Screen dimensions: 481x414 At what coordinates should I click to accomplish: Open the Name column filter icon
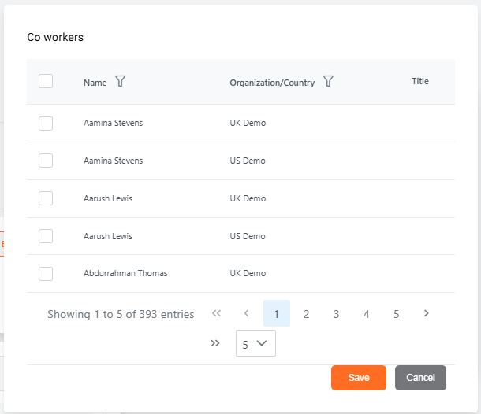(120, 81)
